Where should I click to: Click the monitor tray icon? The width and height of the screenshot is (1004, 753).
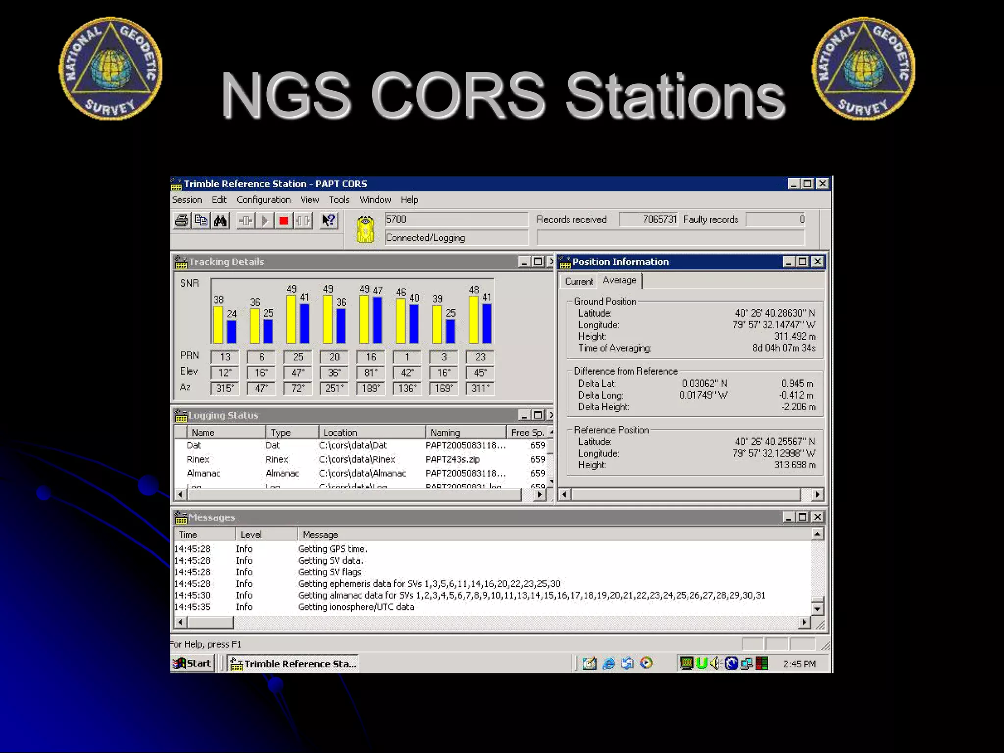click(x=686, y=663)
